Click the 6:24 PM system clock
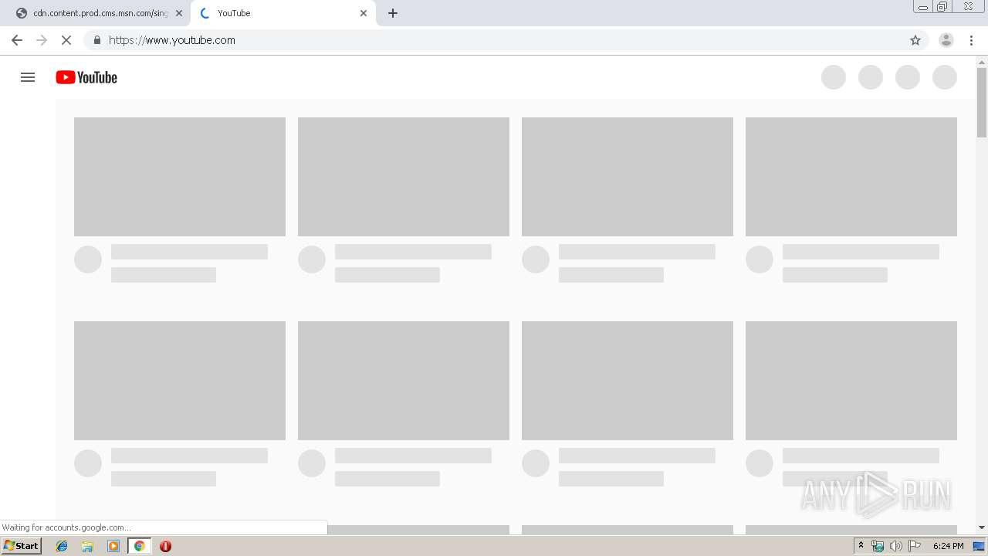Viewport: 988px width, 556px height. 948,546
